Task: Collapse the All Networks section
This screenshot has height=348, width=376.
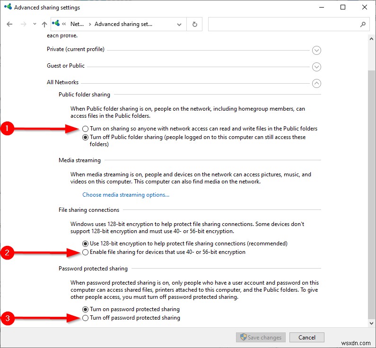Action: (316, 83)
